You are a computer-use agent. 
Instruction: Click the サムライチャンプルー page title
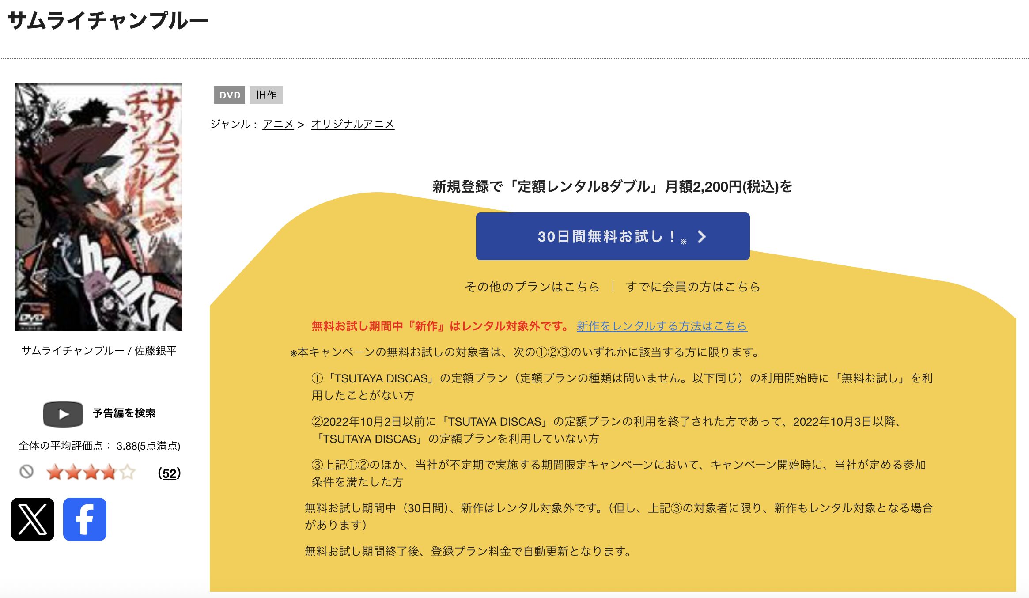point(108,21)
